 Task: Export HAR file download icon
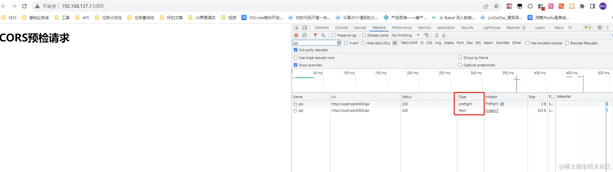tap(444, 35)
